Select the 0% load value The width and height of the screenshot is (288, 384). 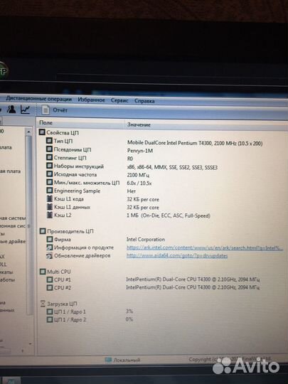pos(129,319)
